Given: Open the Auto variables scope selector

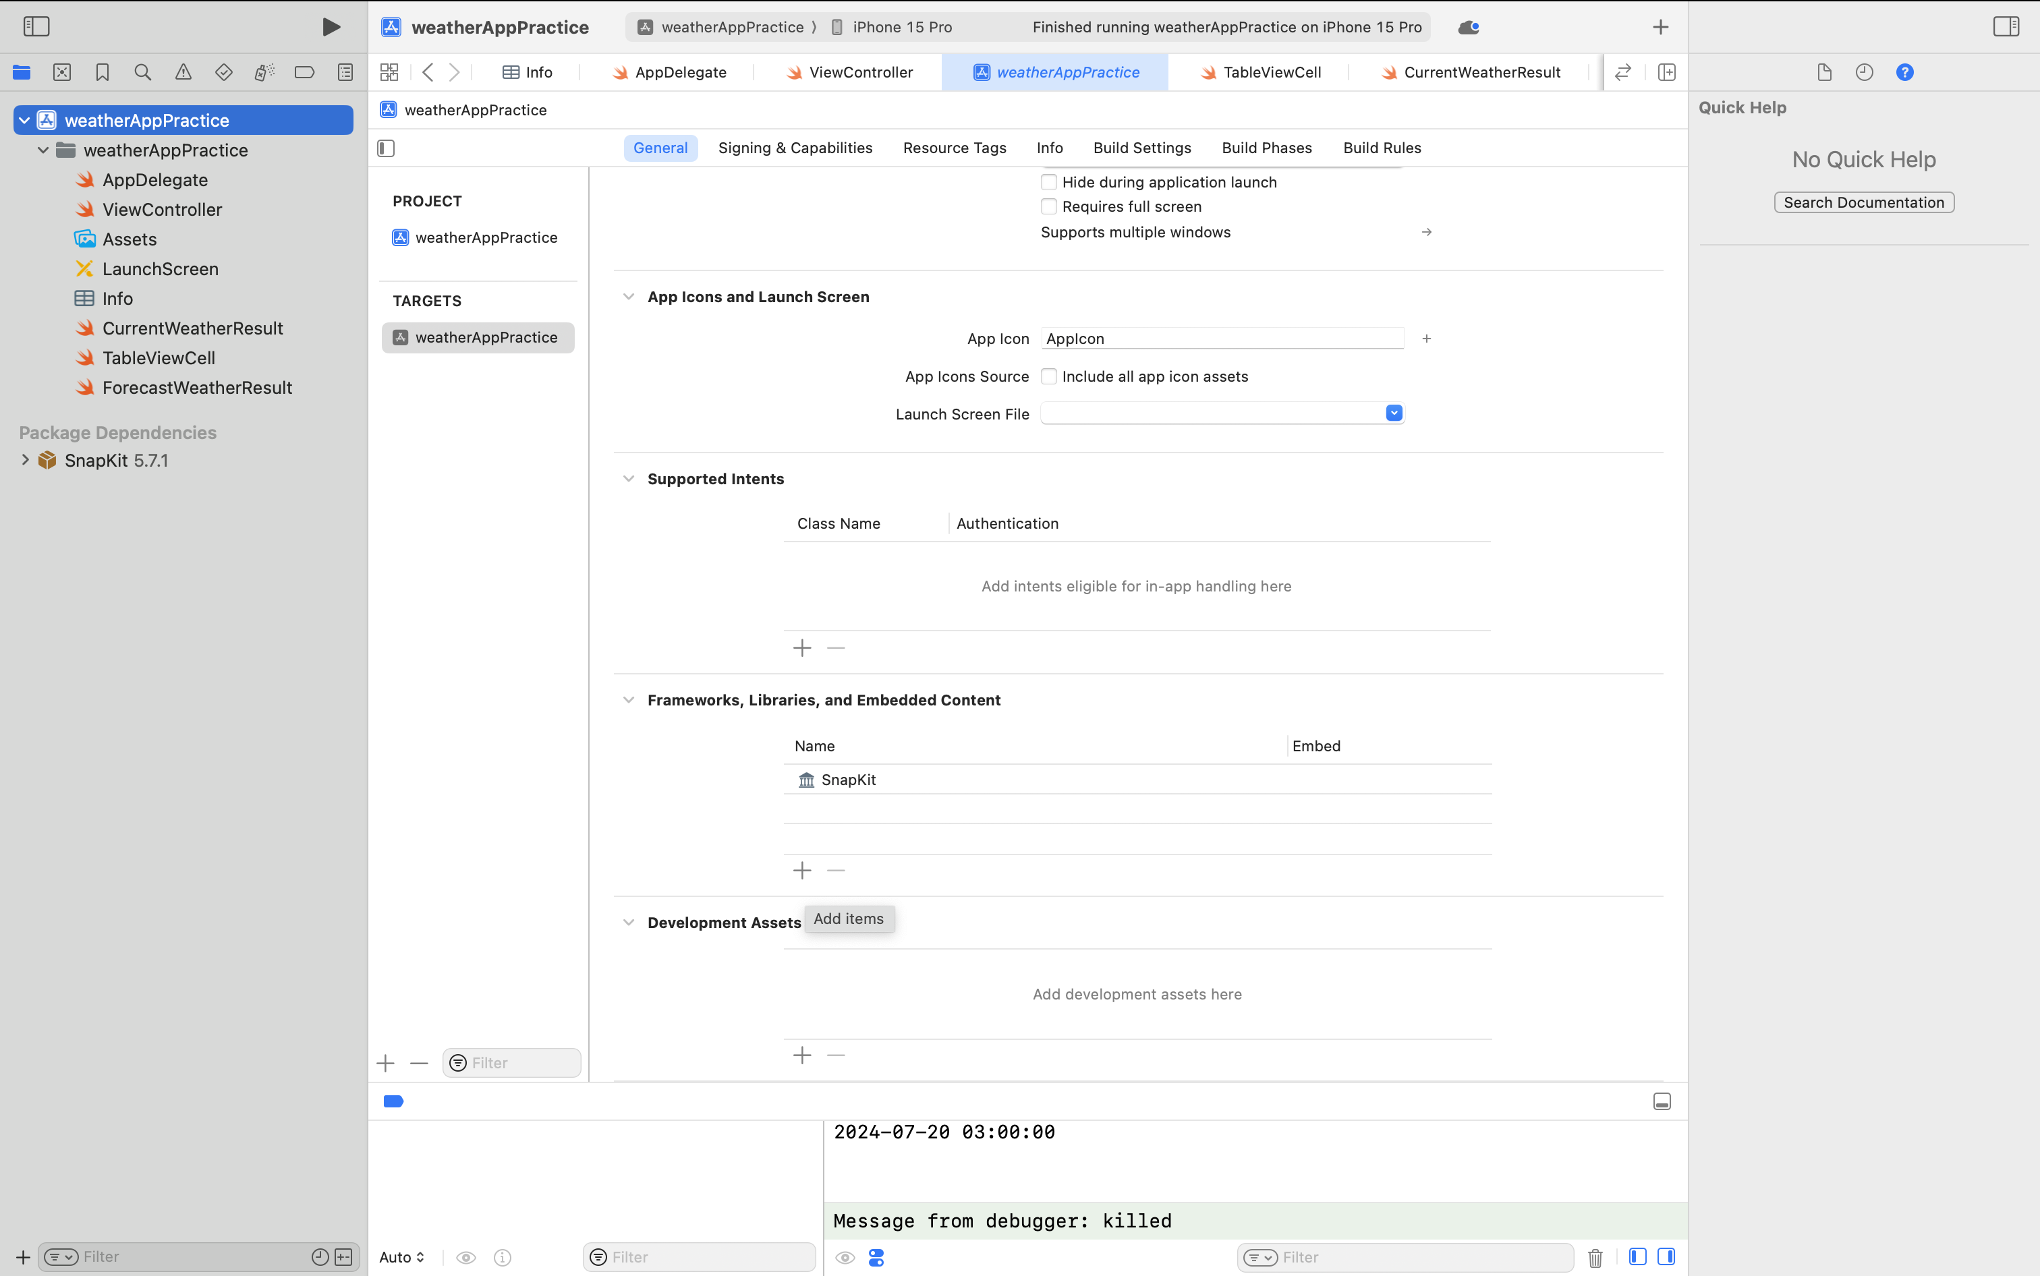Looking at the screenshot, I should [x=402, y=1257].
